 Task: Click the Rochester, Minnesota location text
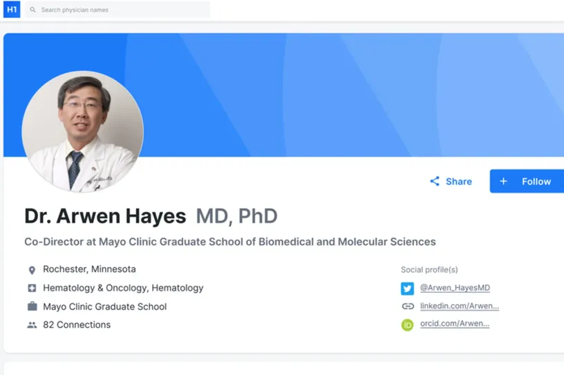click(90, 269)
